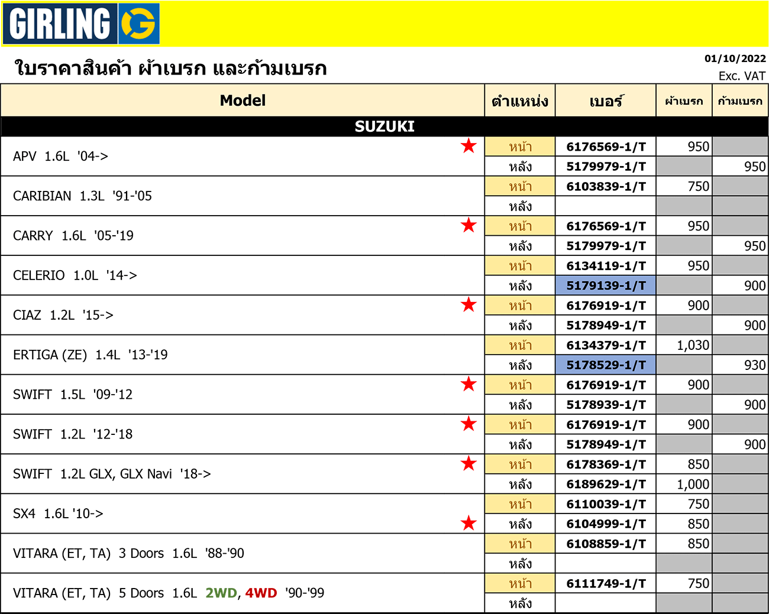Select model "CARIBIAN 1.3L '91-'05"
This screenshot has height=614, width=769.
(82, 196)
